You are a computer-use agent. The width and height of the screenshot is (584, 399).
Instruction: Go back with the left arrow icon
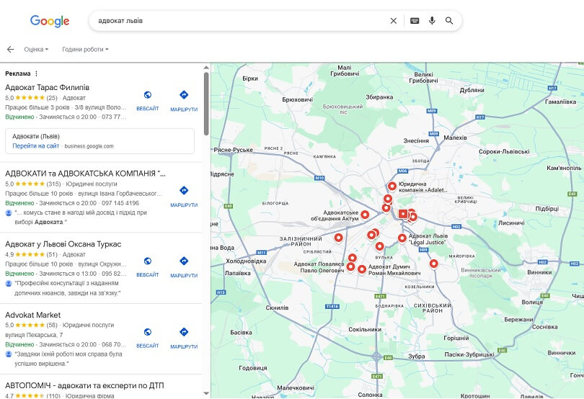[x=10, y=49]
